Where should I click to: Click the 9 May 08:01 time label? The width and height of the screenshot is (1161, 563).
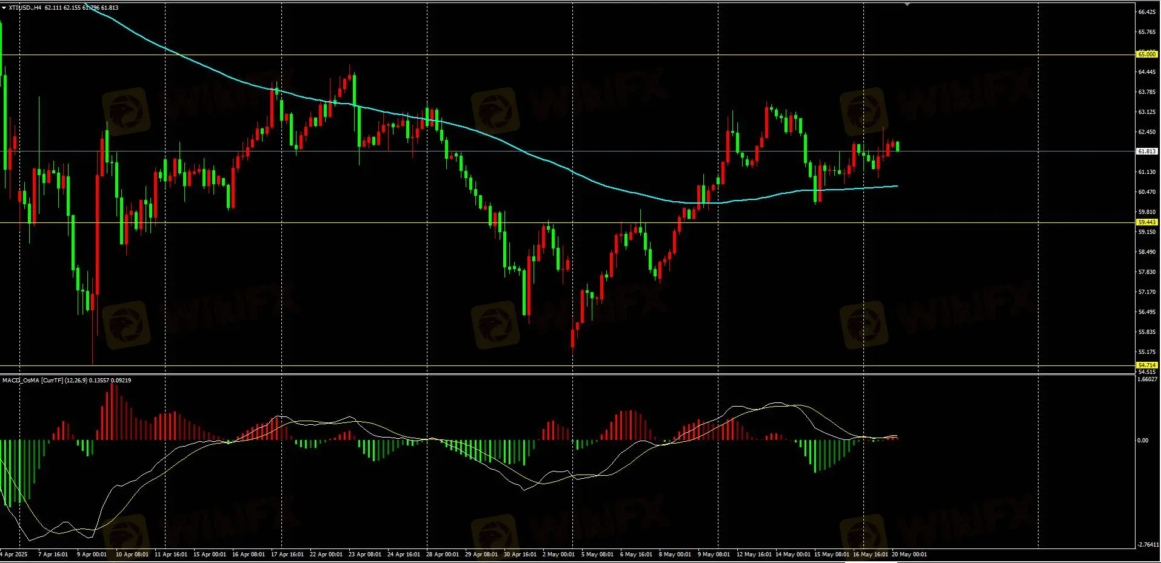coord(714,555)
